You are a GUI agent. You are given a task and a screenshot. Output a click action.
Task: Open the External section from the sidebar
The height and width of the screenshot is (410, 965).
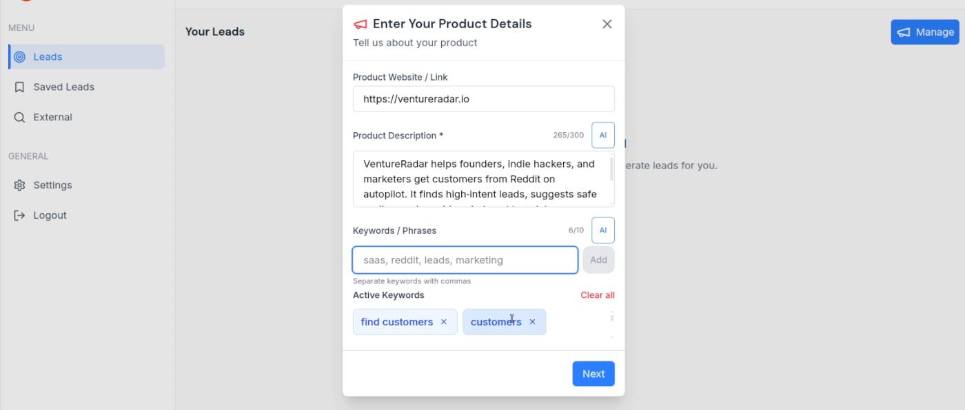click(x=53, y=117)
